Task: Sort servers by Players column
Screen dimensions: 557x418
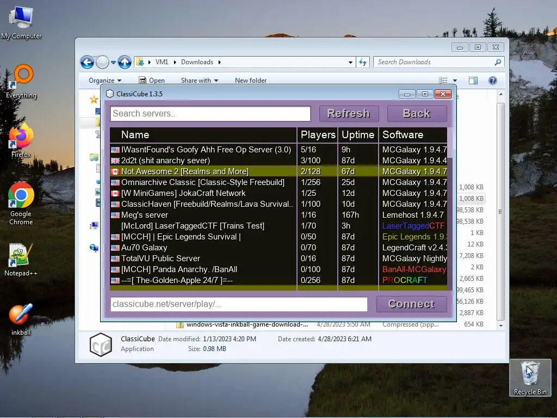Action: pyautogui.click(x=318, y=135)
